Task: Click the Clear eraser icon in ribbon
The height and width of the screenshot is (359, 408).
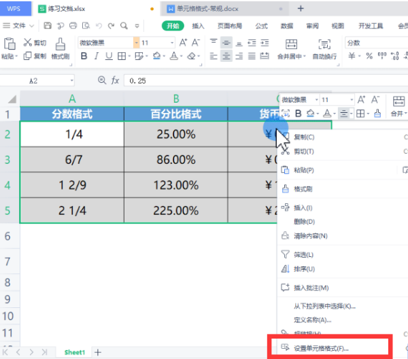Action: coord(192,56)
